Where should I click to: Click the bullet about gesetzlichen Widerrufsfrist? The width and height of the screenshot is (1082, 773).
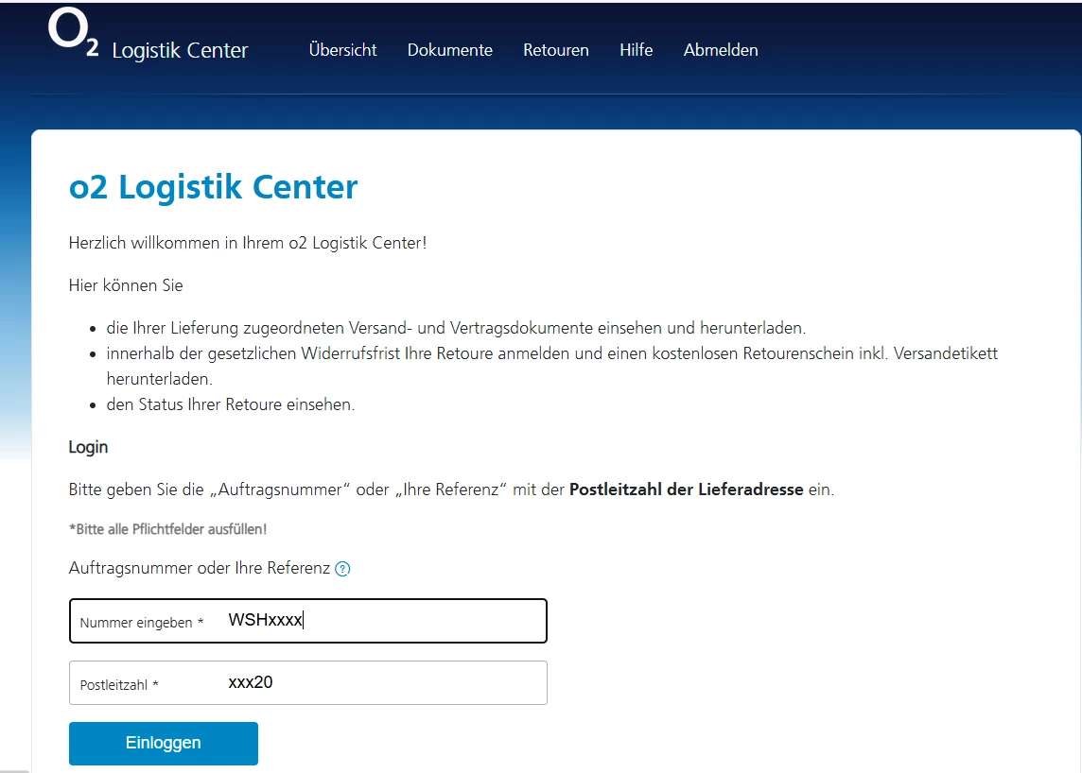tap(552, 366)
